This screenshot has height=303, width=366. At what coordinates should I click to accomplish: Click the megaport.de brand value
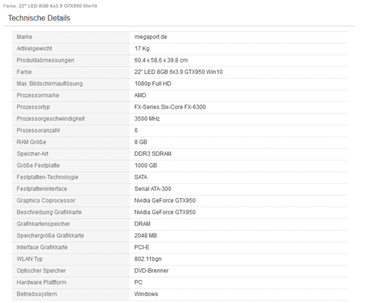[x=151, y=37]
